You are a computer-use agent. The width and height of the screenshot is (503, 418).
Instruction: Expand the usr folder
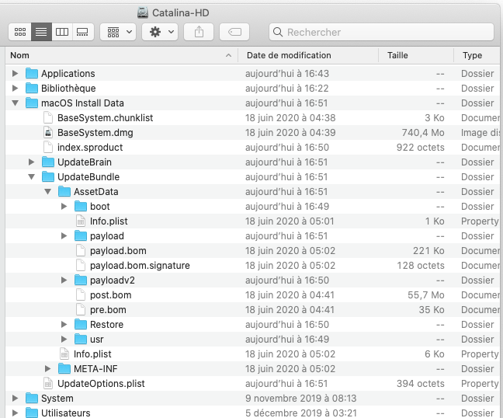(64, 340)
